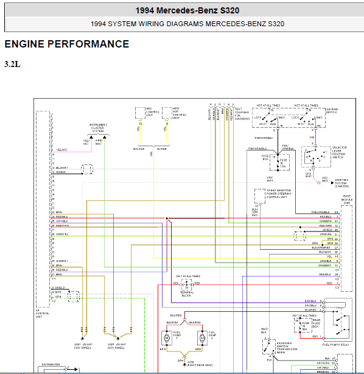Click the "FUEL PUMPS RELAY" label

(336, 345)
